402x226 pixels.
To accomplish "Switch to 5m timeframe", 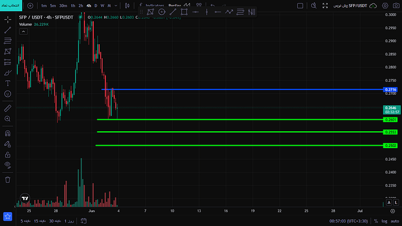I will [x=53, y=6].
